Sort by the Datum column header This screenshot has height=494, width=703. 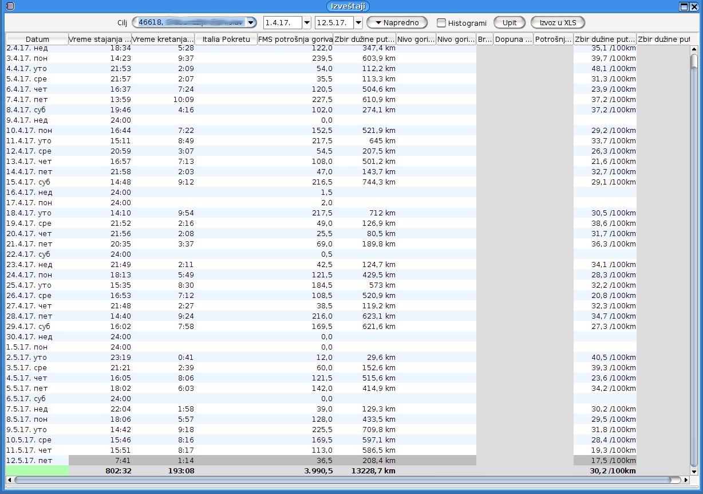pyautogui.click(x=37, y=40)
